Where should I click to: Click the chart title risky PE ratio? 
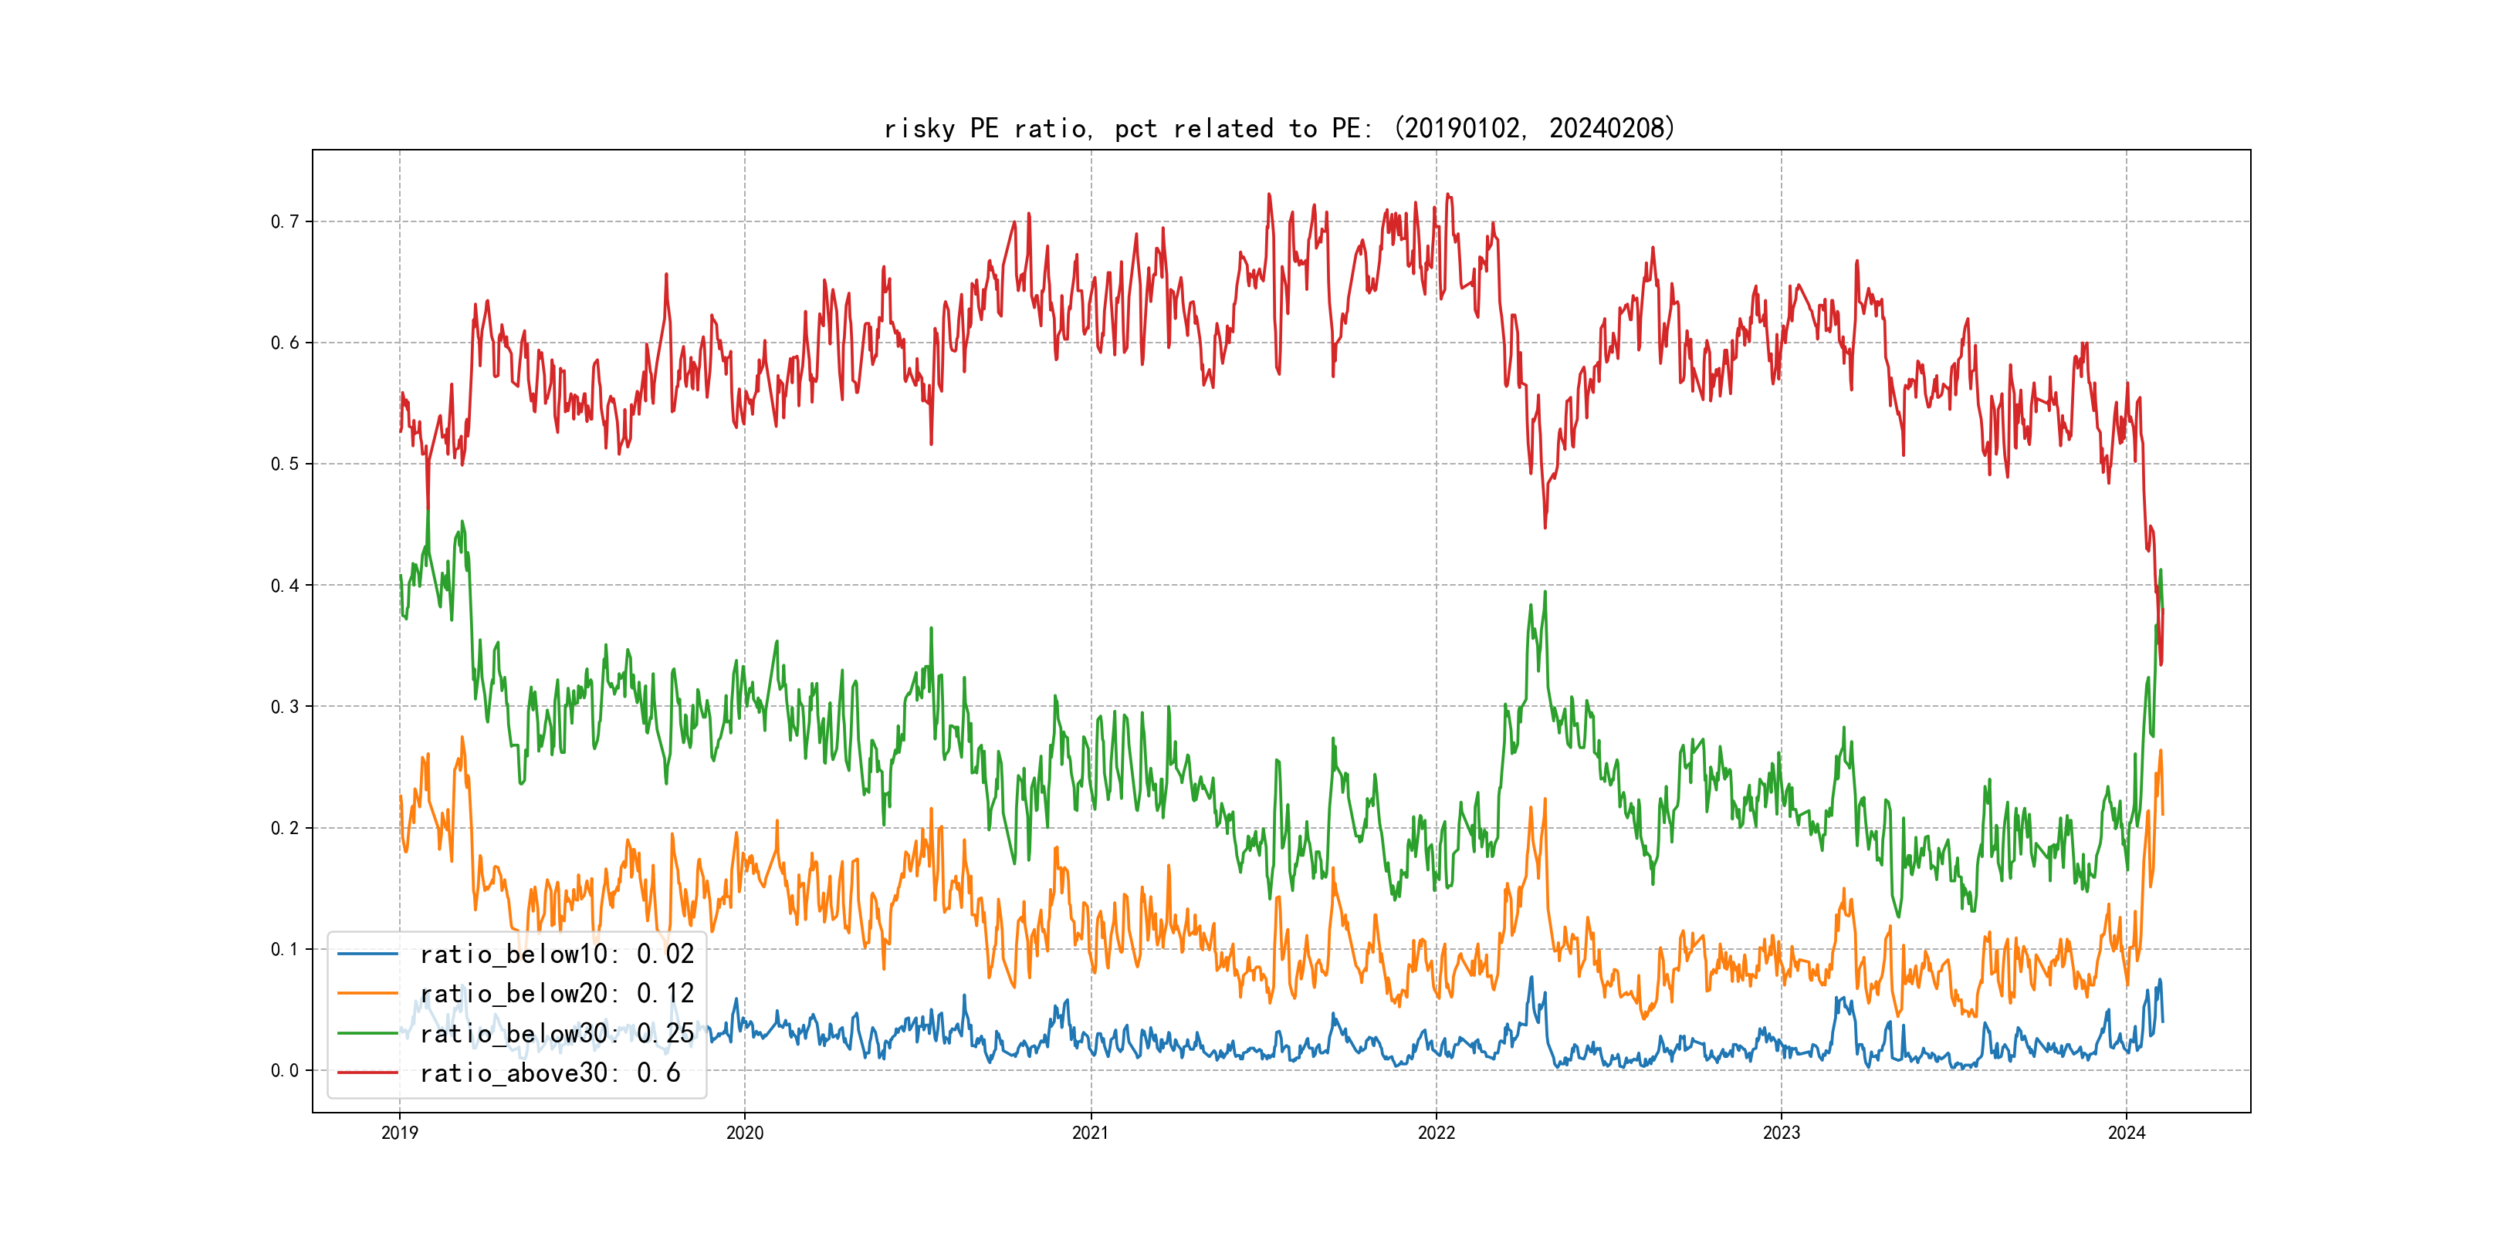[1278, 128]
